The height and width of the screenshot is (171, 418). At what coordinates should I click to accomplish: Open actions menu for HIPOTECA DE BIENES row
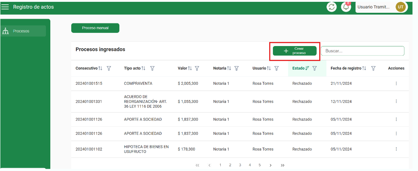[x=396, y=149]
